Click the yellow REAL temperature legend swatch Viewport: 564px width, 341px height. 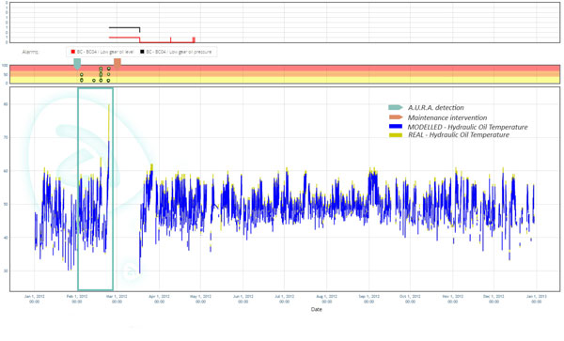pos(396,135)
